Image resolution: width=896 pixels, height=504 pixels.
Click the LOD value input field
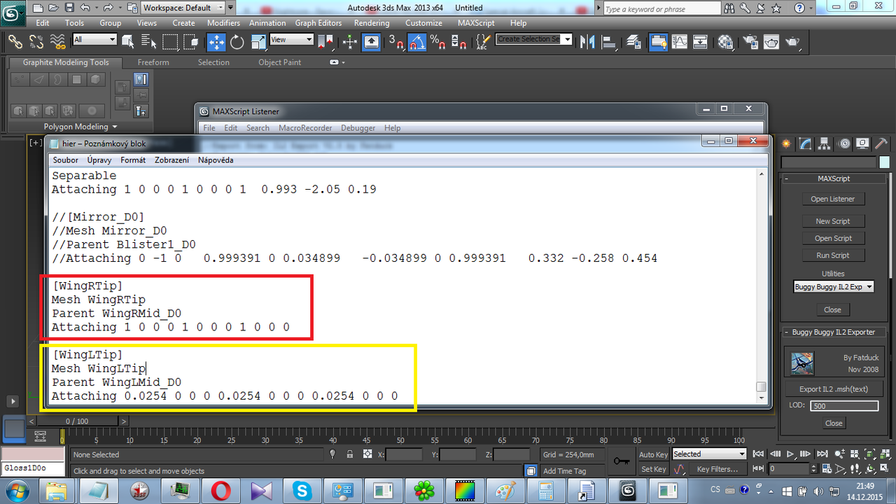(x=843, y=406)
